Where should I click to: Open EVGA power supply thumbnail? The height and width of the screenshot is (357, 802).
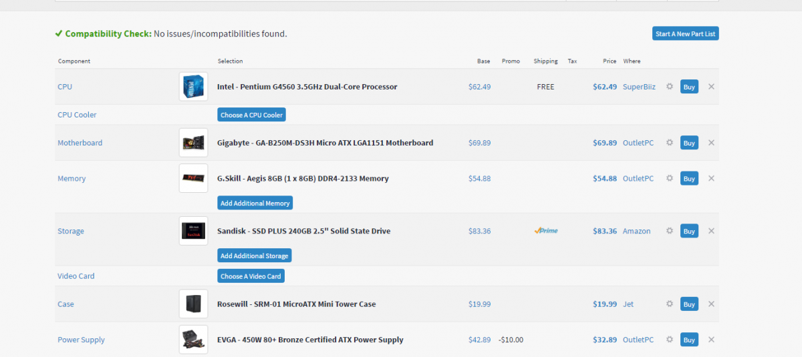tap(193, 340)
